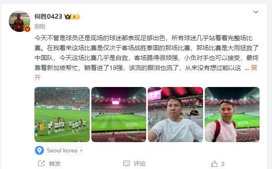Image resolution: width=272 pixels, height=169 pixels.
Task: Click the user avatar profile picture
Action: click(20, 21)
